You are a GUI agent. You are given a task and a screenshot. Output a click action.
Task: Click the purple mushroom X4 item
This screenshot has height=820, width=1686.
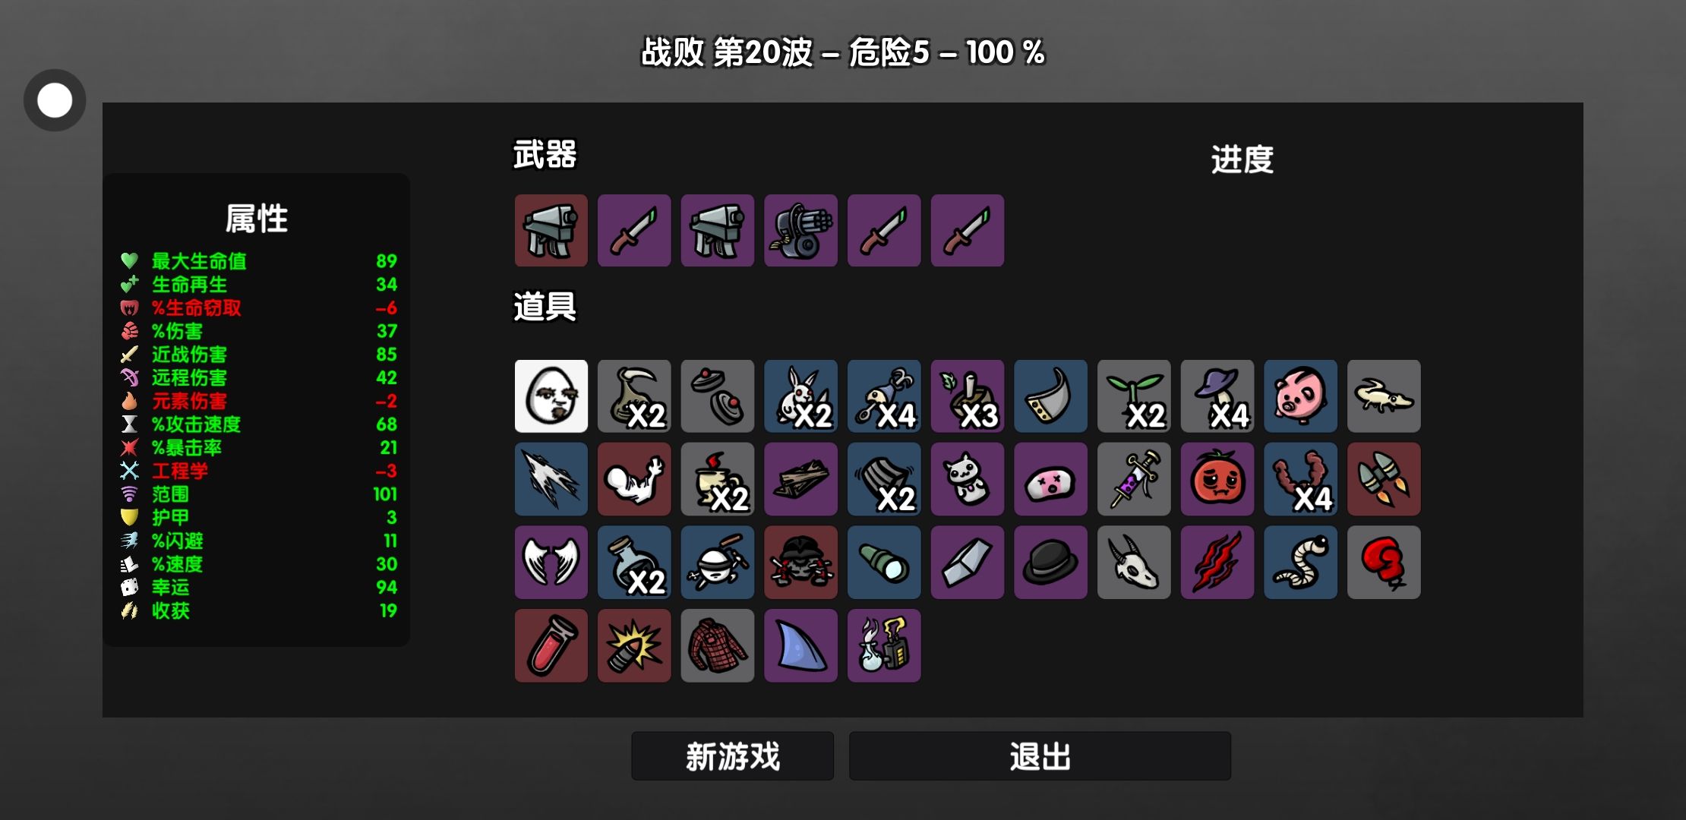click(1217, 396)
